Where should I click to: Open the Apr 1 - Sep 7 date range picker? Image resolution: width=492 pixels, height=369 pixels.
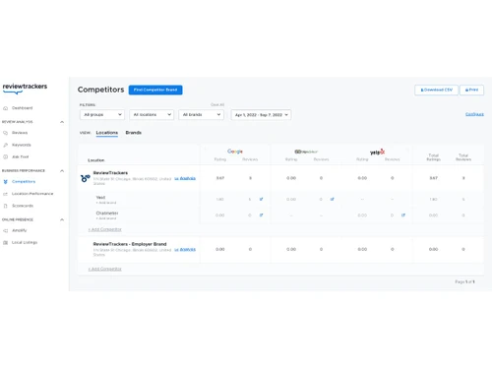tap(261, 115)
